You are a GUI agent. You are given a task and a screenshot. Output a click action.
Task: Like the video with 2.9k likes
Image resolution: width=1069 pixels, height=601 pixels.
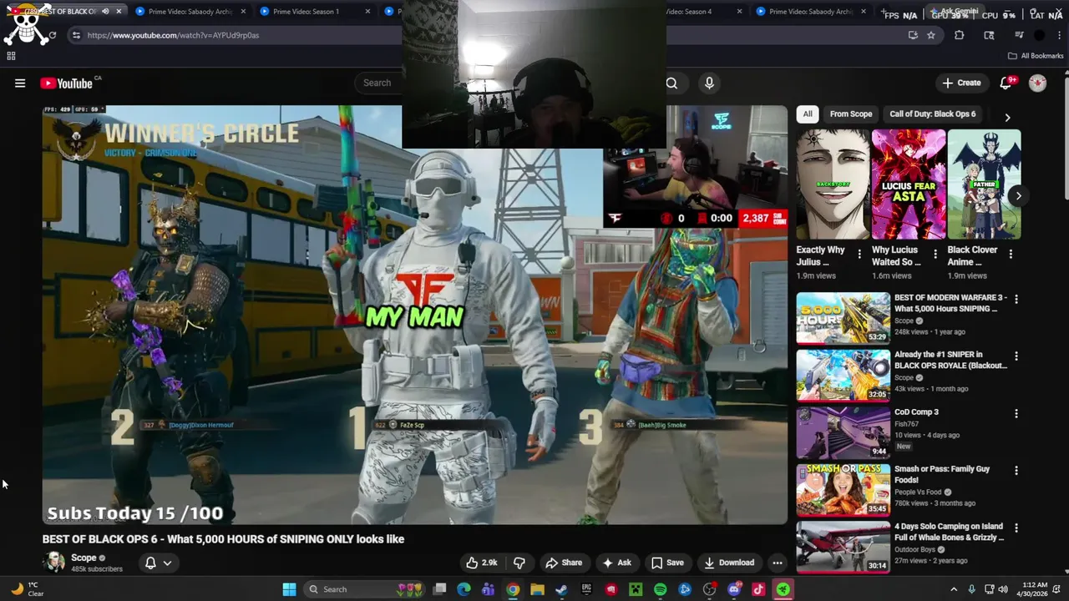click(482, 563)
